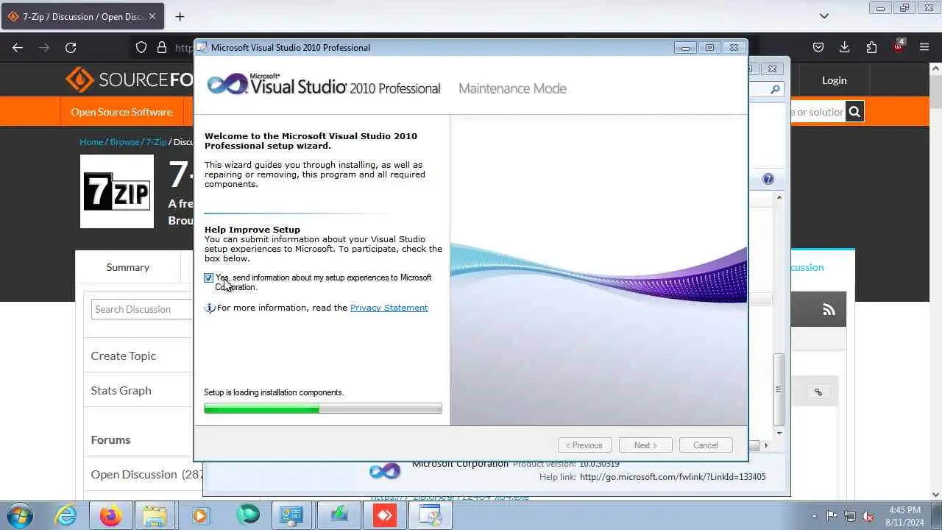Click Open Source Software menu item

[x=121, y=112]
